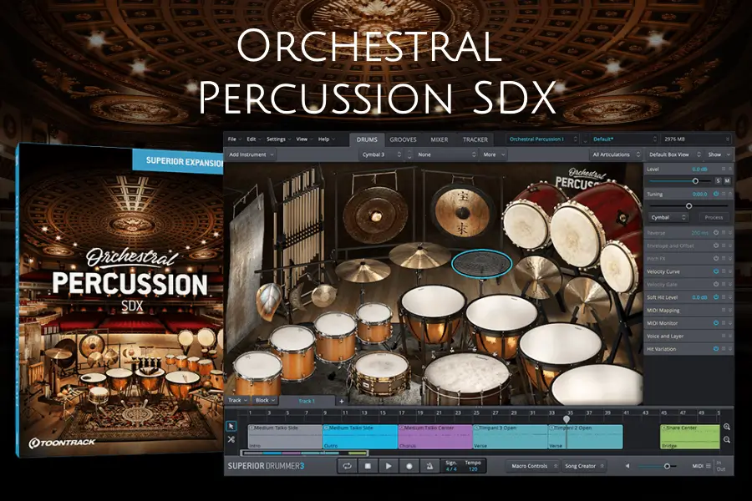
Task: Solo the instrument with S button
Action: click(x=718, y=180)
